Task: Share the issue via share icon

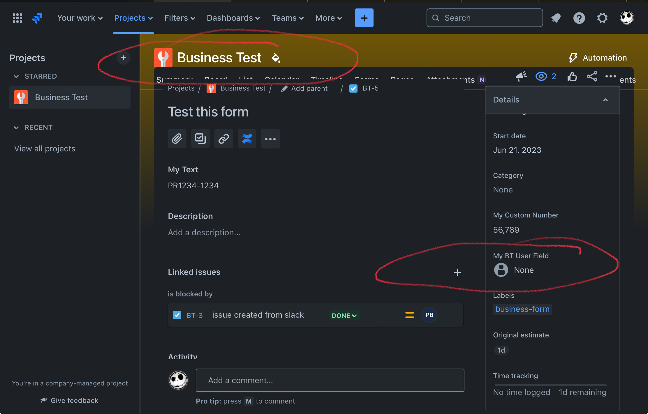Action: click(592, 76)
